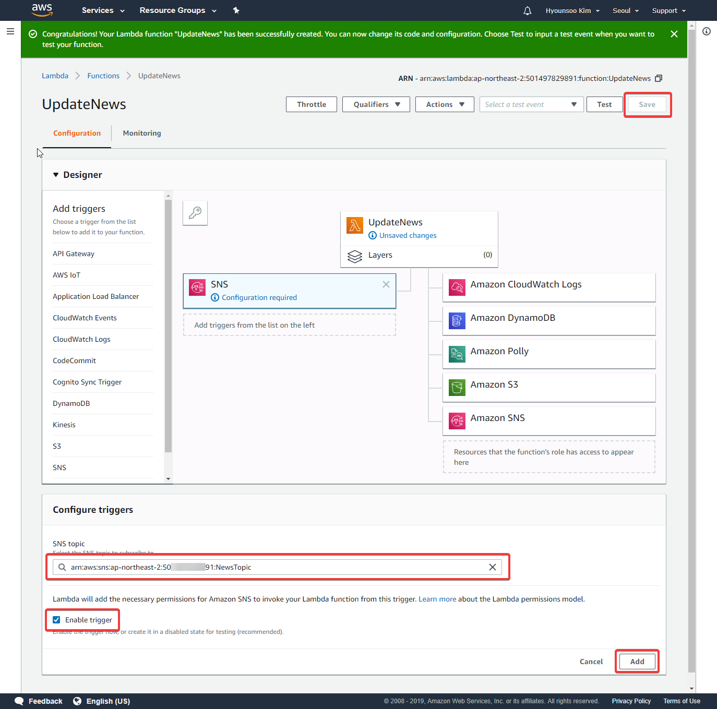
Task: Open the Resource Groups dropdown
Action: pos(178,10)
